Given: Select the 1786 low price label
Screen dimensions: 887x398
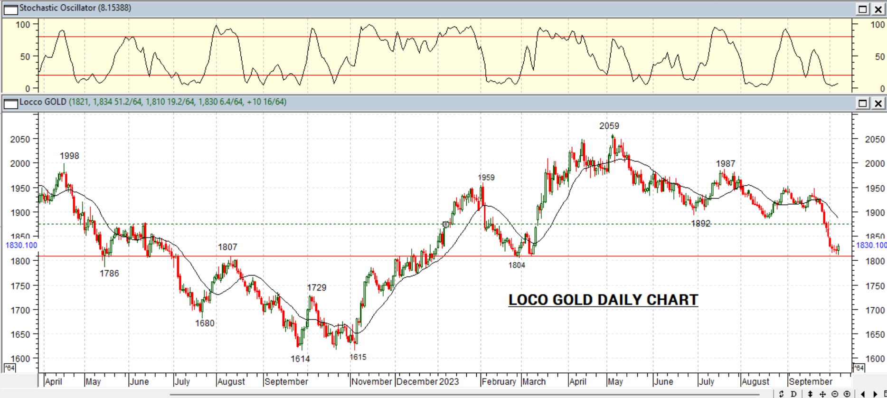Looking at the screenshot, I should 109,273.
